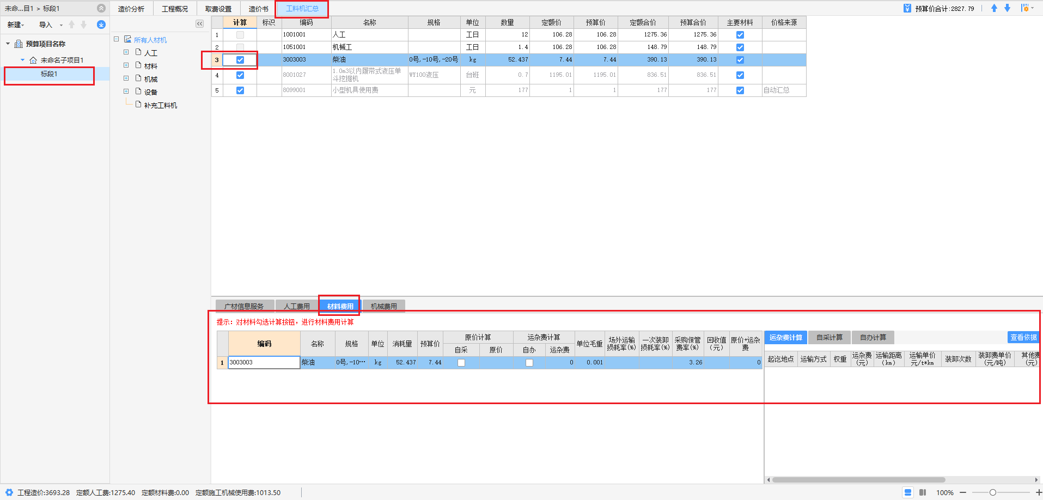This screenshot has height=500, width=1043.
Task: Click the 预算价合计 yuan icon
Action: pyautogui.click(x=907, y=8)
